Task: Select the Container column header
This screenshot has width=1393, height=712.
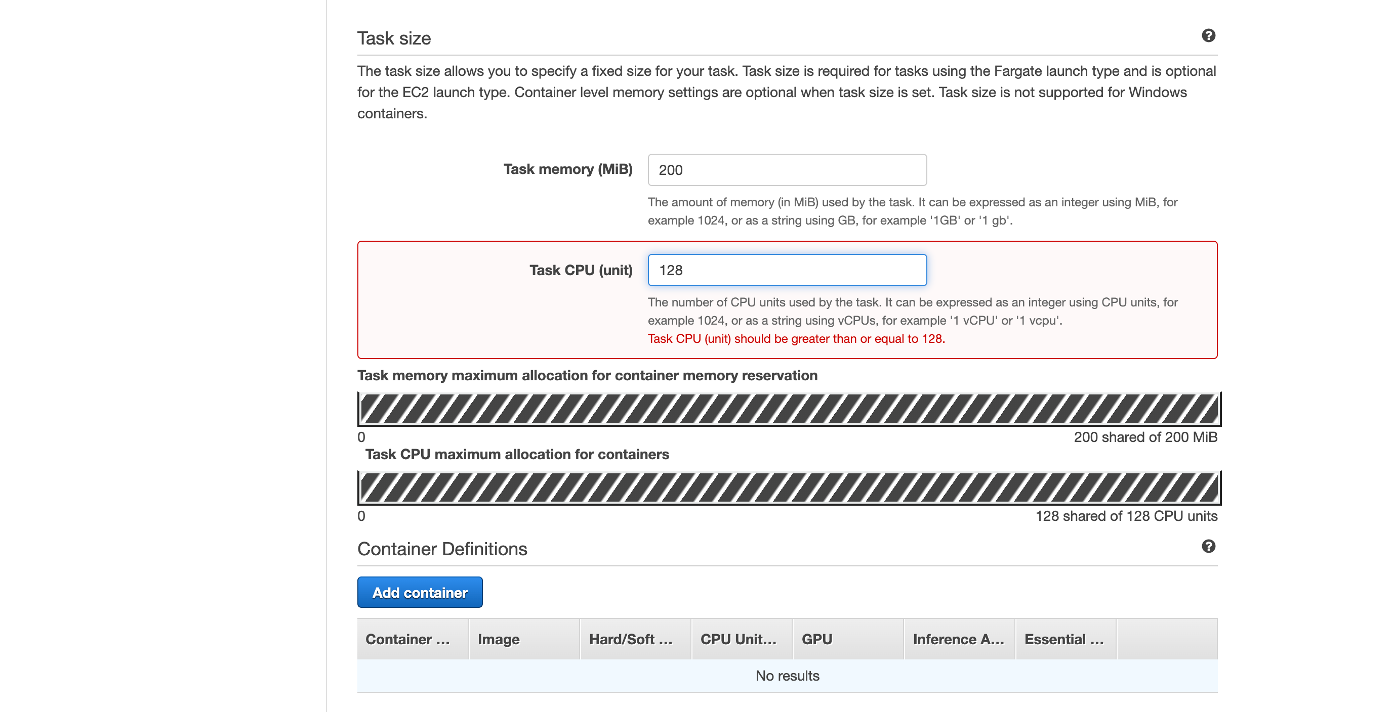Action: [408, 639]
